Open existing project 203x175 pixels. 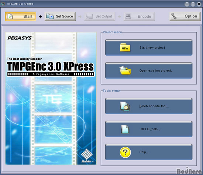click(149, 70)
